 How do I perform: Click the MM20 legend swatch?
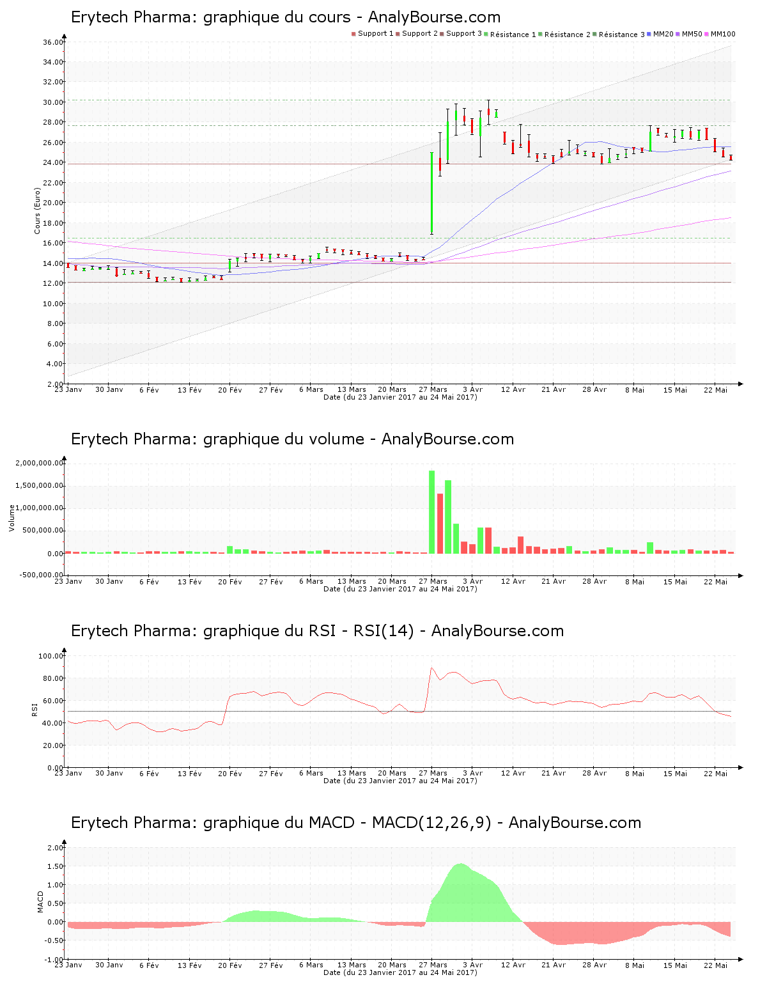649,34
